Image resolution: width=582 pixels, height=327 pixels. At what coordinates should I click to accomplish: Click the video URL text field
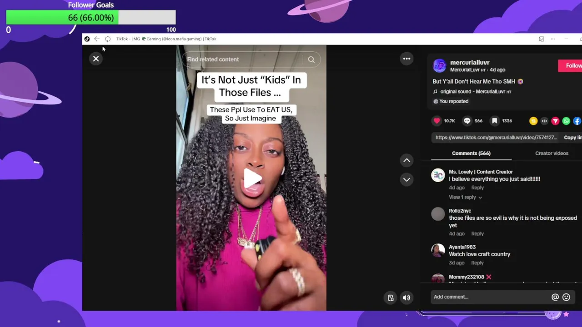[x=496, y=138]
